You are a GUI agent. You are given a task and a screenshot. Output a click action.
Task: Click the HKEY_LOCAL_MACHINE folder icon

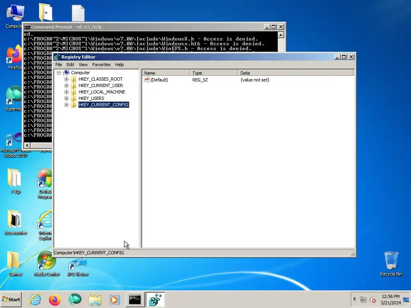pos(74,92)
